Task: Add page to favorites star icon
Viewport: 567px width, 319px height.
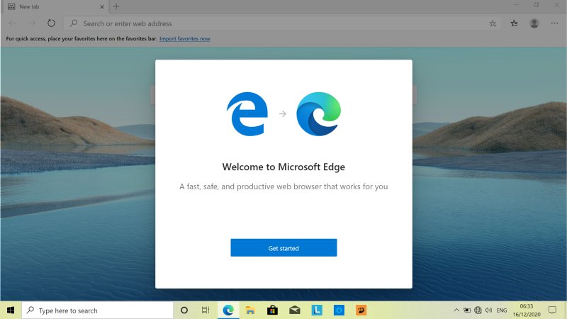Action: point(493,23)
